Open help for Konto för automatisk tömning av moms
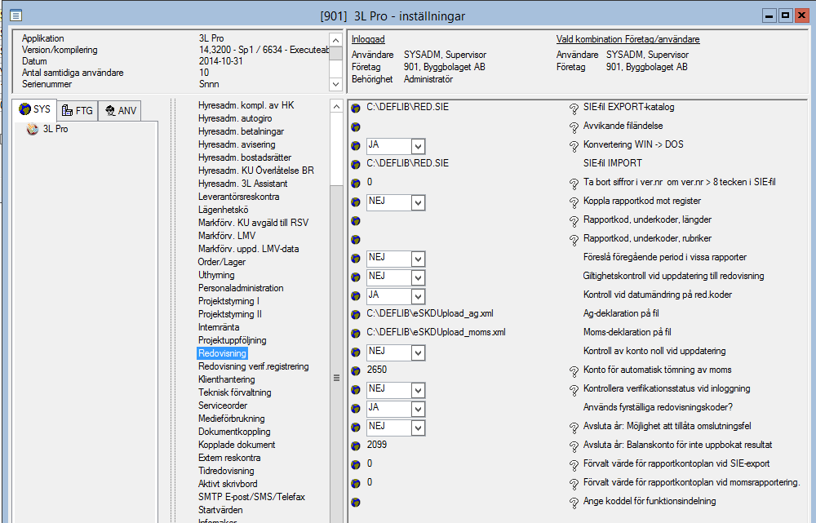The image size is (816, 523). point(574,371)
